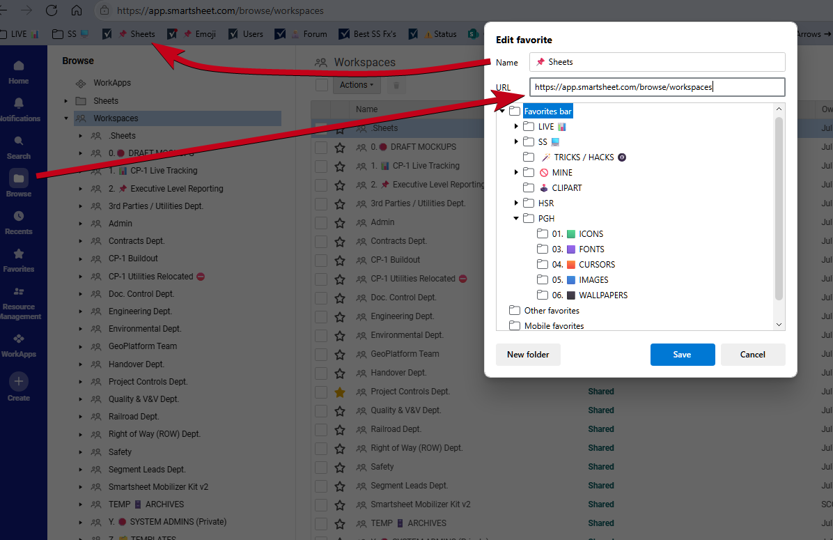Check the Contracts Dept. row checkbox

(x=321, y=241)
